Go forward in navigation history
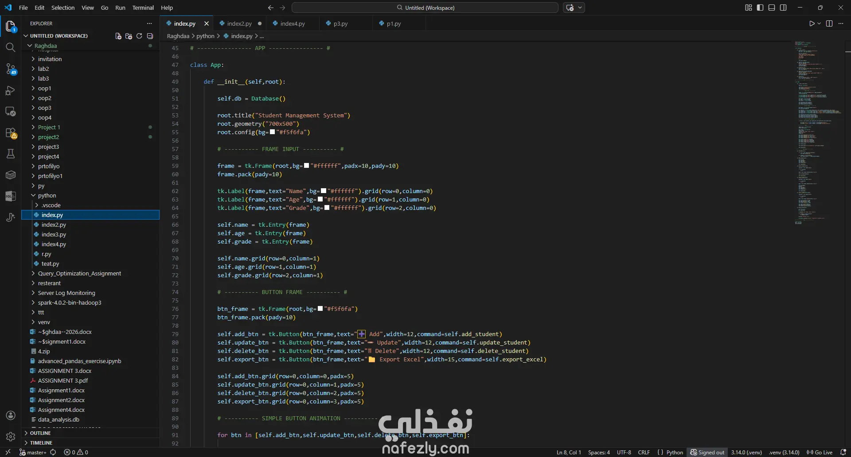 (282, 8)
